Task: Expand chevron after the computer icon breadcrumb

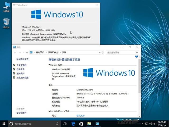Action: point(34,53)
